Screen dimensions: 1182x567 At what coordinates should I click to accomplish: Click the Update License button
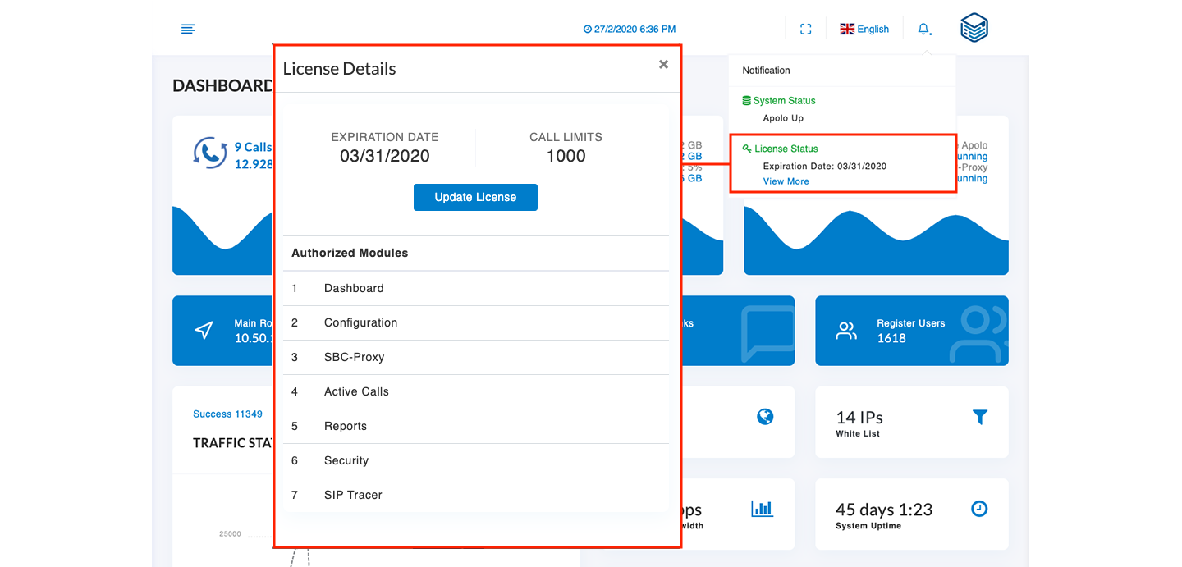[x=475, y=197]
